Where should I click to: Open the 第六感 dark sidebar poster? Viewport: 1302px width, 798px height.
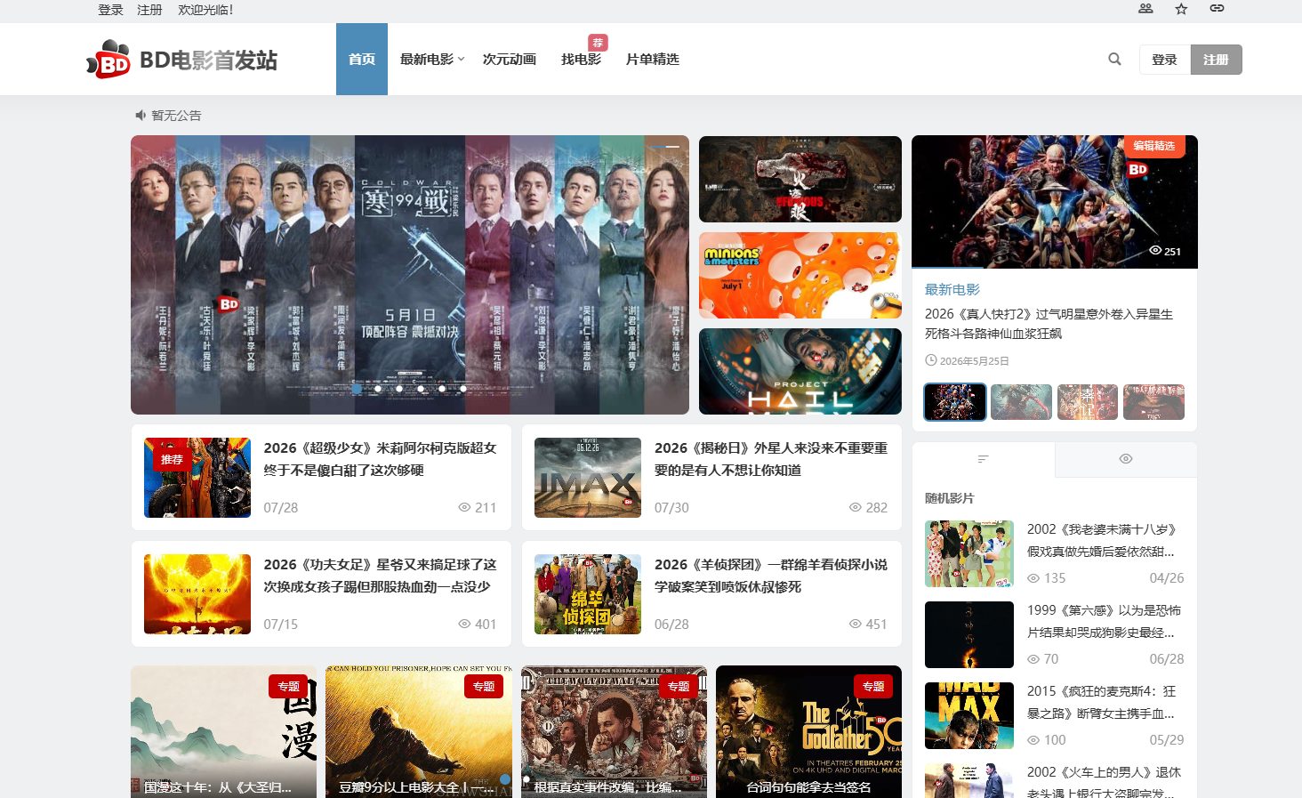click(969, 634)
